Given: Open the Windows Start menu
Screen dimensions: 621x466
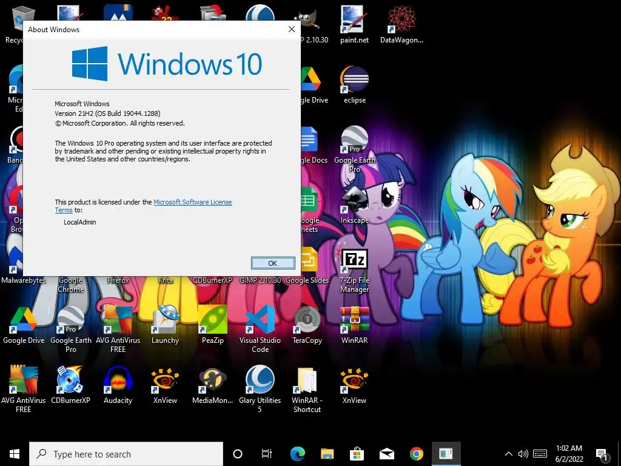Looking at the screenshot, I should click(15, 454).
